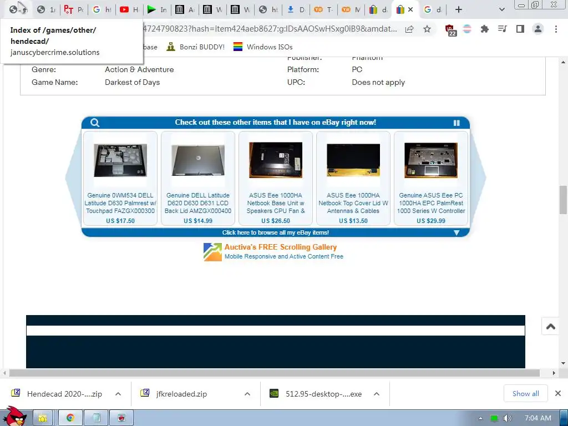The image size is (568, 426).
Task: Switch to the download-arrow tab
Action: [x=296, y=10]
